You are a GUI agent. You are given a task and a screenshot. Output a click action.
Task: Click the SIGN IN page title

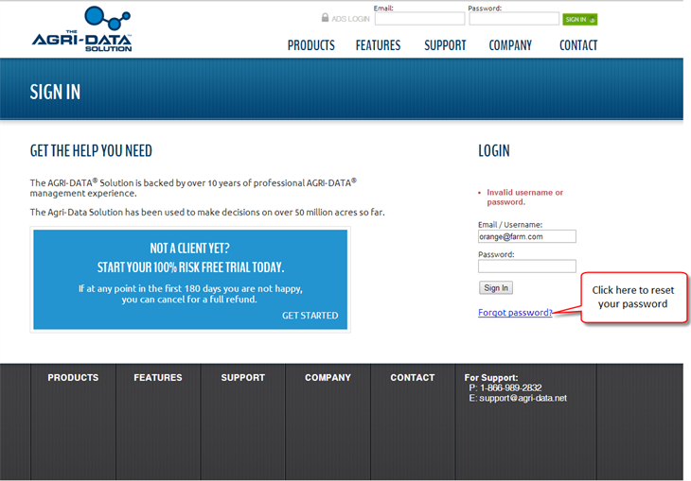pyautogui.click(x=55, y=92)
